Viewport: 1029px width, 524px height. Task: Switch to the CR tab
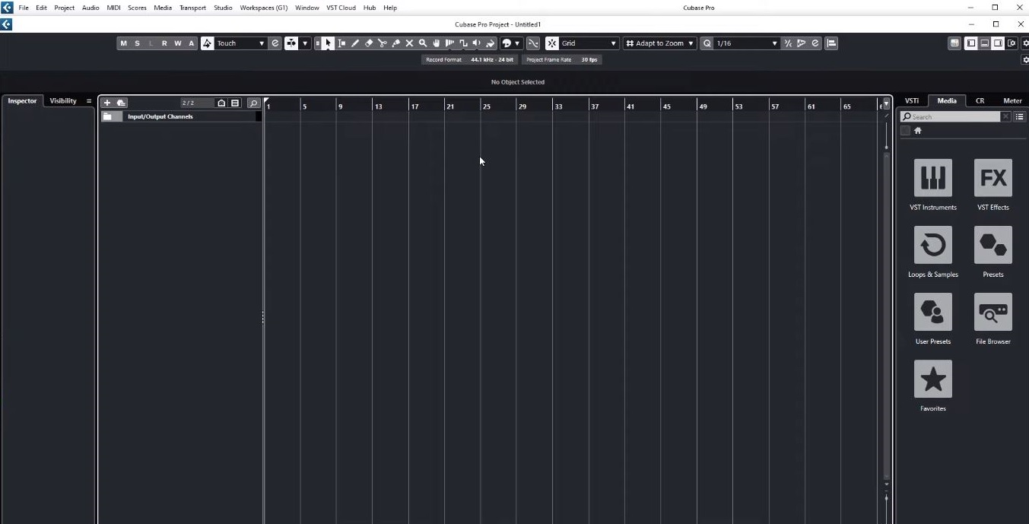(980, 100)
